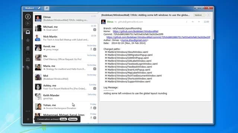238x133 pixels.
Task: Click message count badge on Yohan row
Action: [95, 108]
